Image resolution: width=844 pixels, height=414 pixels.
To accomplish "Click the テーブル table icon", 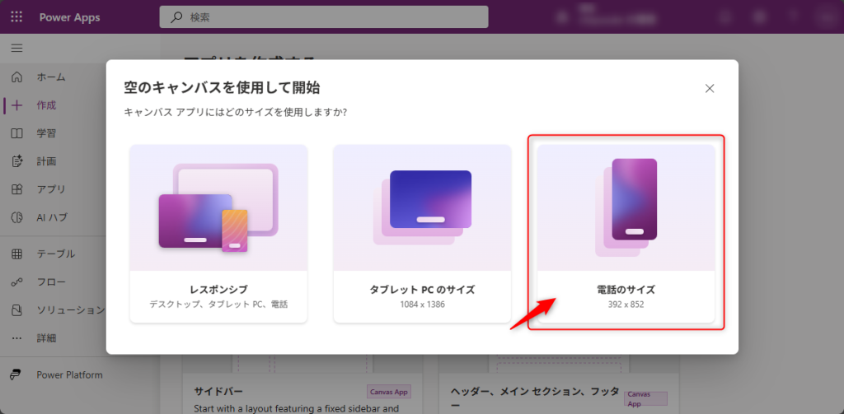I will coord(16,254).
